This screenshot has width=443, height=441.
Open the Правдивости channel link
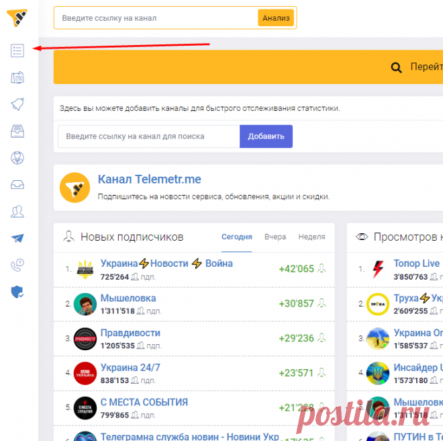pos(130,333)
